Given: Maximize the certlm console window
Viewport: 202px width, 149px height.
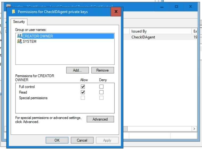Looking at the screenshot, I should (176, 6).
